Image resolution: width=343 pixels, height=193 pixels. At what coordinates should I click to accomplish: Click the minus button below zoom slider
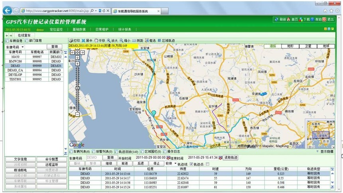click(77, 114)
